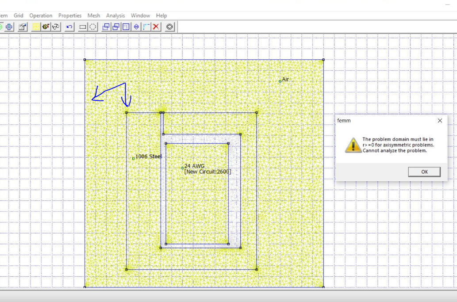This screenshot has height=302, width=457.
Task: Close the femm warning dialog
Action: coord(440,121)
